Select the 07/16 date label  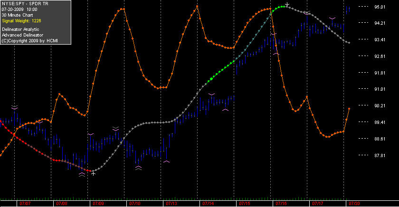pos(281,204)
